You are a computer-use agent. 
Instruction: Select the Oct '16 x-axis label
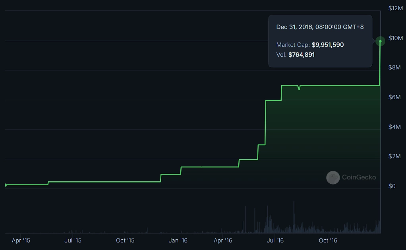coord(328,240)
